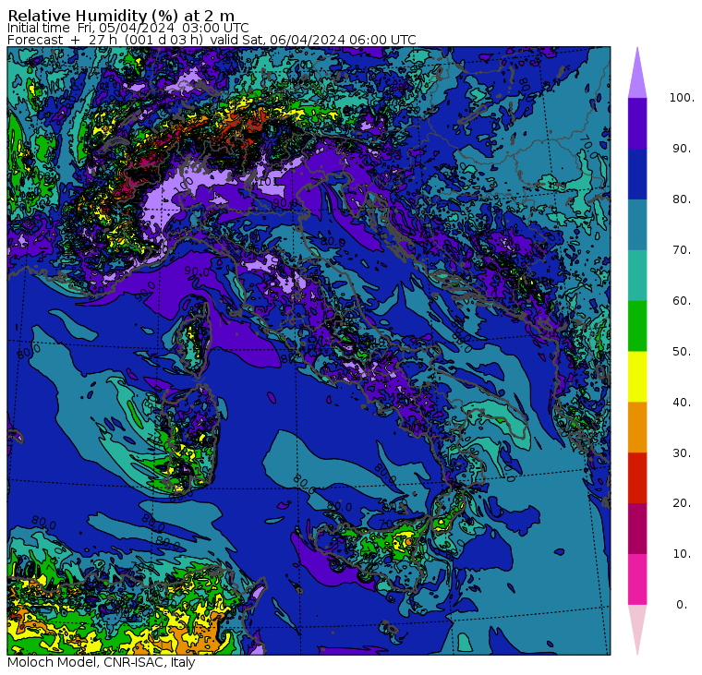Image resolution: width=702 pixels, height=675 pixels.
Task: Click the maroon 10–20 colorbar band
Action: click(637, 528)
